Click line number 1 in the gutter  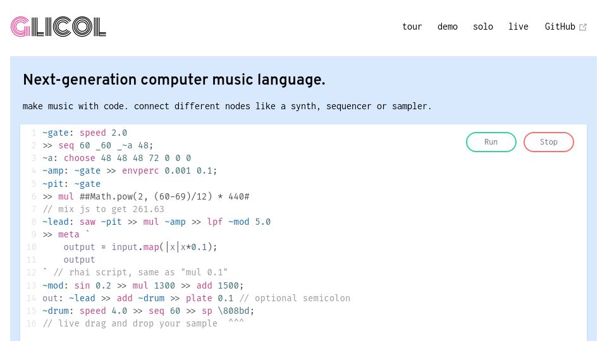coord(34,133)
